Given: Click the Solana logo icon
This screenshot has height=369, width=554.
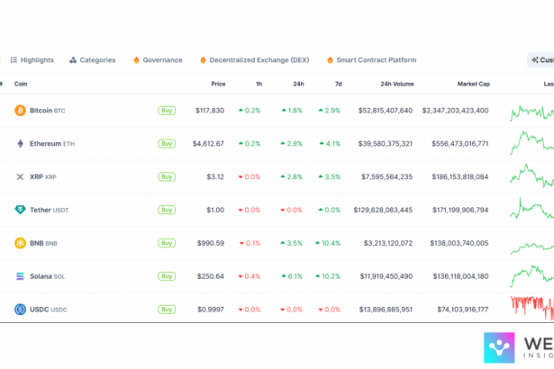Looking at the screenshot, I should coord(20,276).
